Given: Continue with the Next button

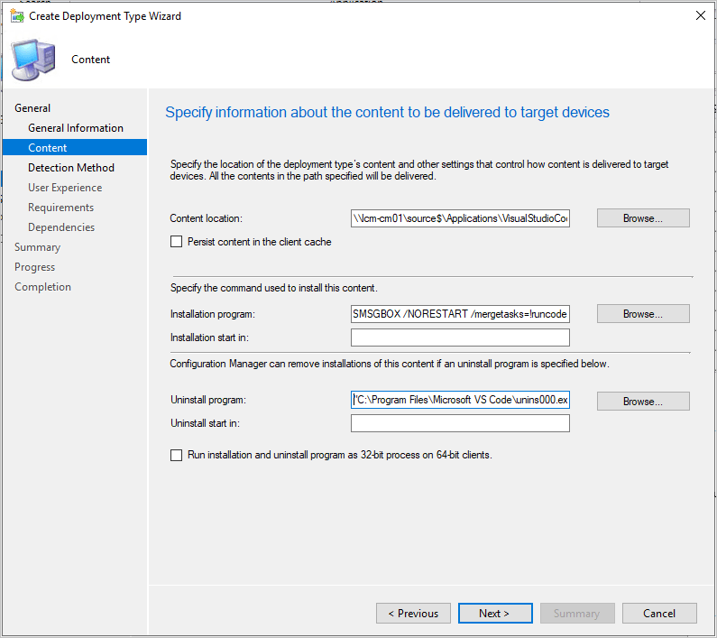Looking at the screenshot, I should (x=495, y=614).
